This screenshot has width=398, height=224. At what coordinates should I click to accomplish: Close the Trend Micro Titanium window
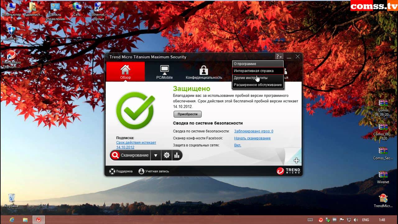pyautogui.click(x=298, y=57)
